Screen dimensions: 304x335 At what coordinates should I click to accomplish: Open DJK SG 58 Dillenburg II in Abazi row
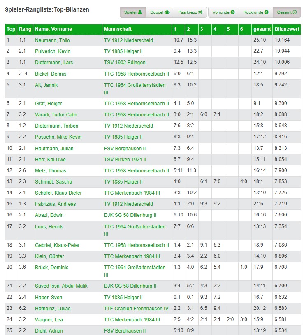pyautogui.click(x=130, y=215)
